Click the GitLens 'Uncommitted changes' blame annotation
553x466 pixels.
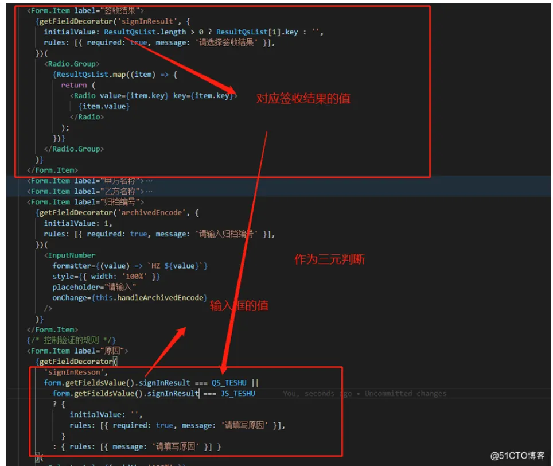tap(405, 393)
